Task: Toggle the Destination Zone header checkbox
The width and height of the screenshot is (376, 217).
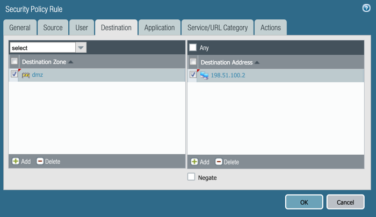Action: pyautogui.click(x=15, y=61)
